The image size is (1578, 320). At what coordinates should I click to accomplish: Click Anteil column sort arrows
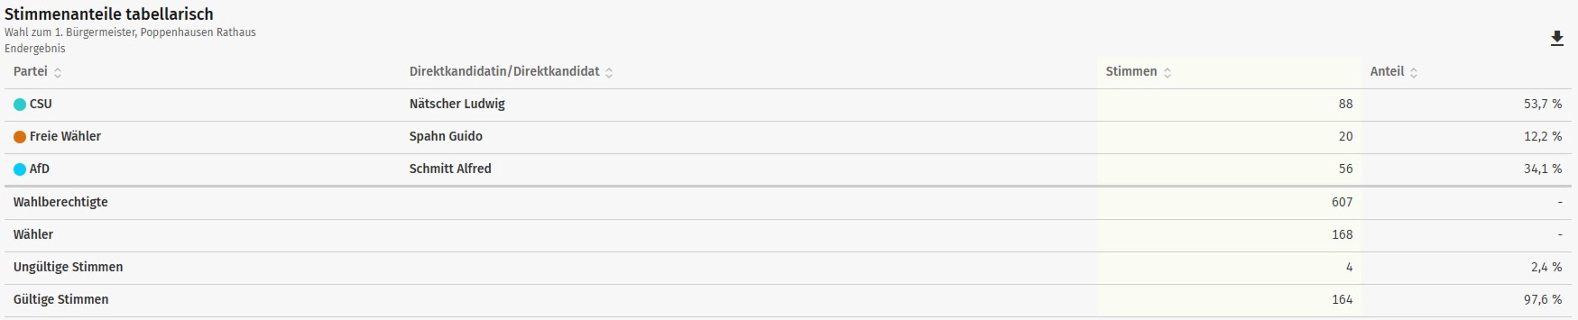click(x=1414, y=73)
